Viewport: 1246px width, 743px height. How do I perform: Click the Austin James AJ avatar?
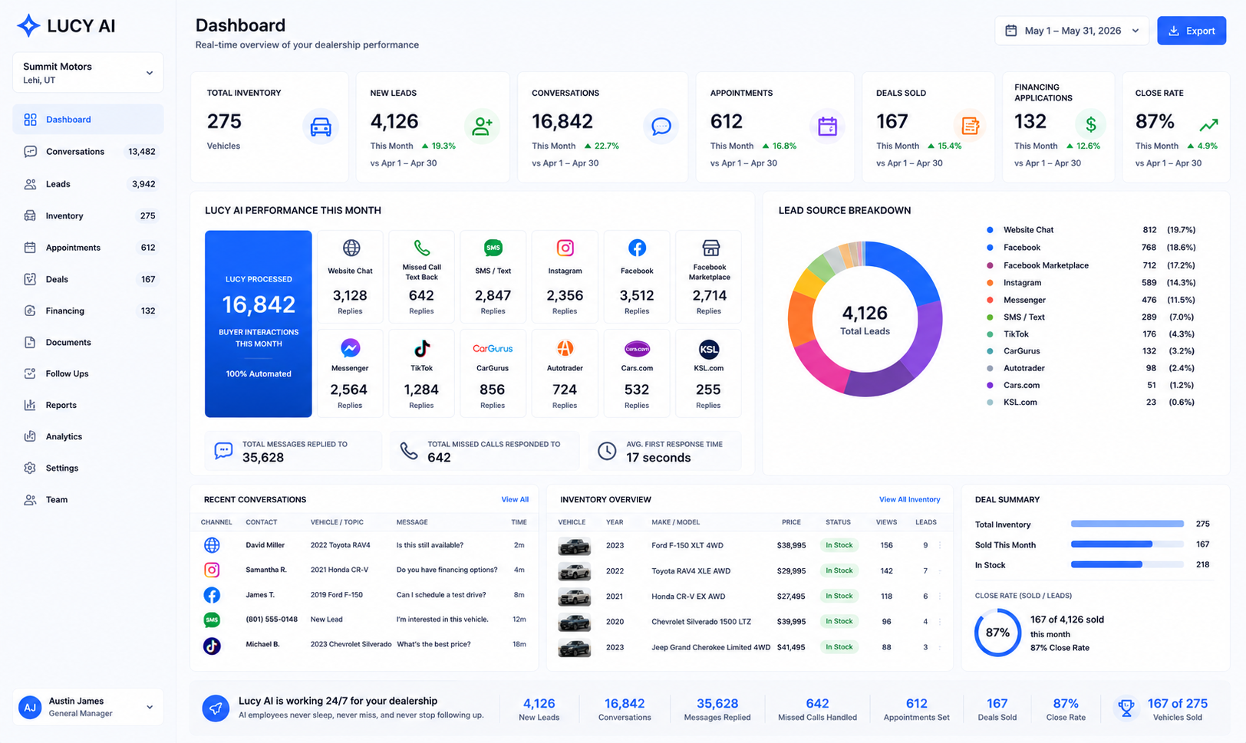[30, 707]
